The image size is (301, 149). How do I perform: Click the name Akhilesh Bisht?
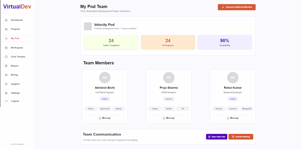[105, 88]
